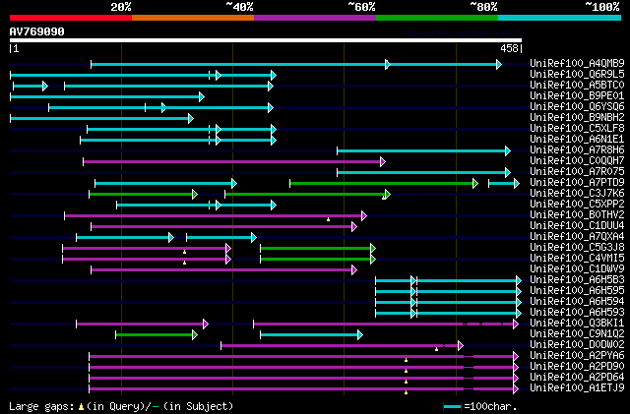Select the UniRef100_C0QQH7 label
Screen dimensions: 630x414
[x=577, y=161]
